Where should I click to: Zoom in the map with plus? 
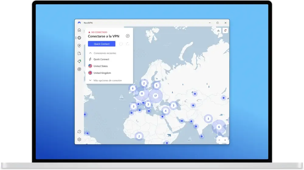click(x=225, y=140)
